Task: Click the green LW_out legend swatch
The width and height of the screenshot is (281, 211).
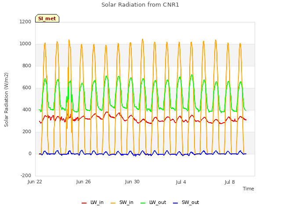Action: click(143, 203)
